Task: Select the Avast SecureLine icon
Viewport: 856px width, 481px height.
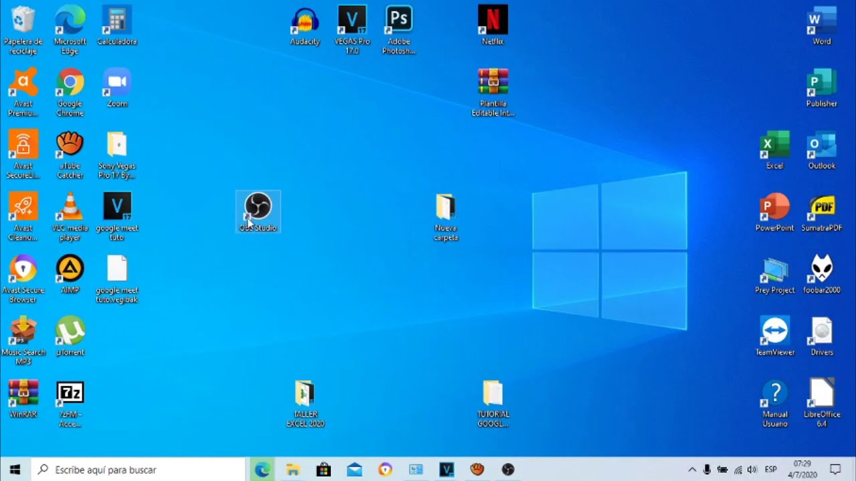Action: coord(23,154)
